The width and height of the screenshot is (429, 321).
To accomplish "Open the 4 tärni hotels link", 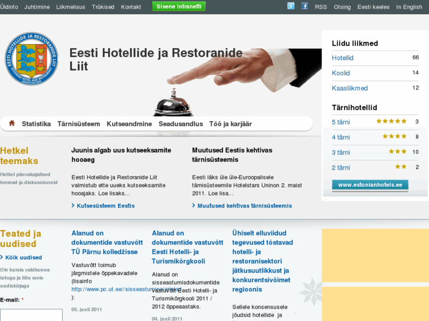I will (340, 137).
